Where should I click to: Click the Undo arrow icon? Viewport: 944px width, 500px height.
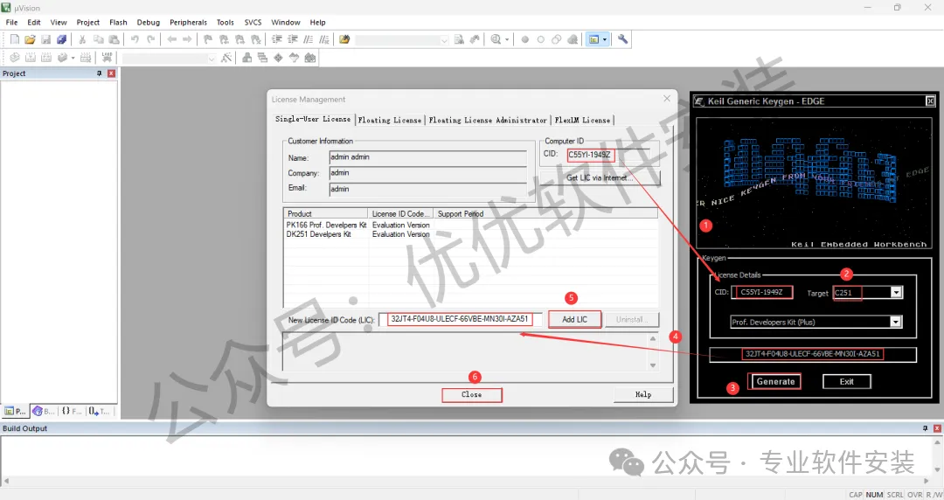coord(135,39)
